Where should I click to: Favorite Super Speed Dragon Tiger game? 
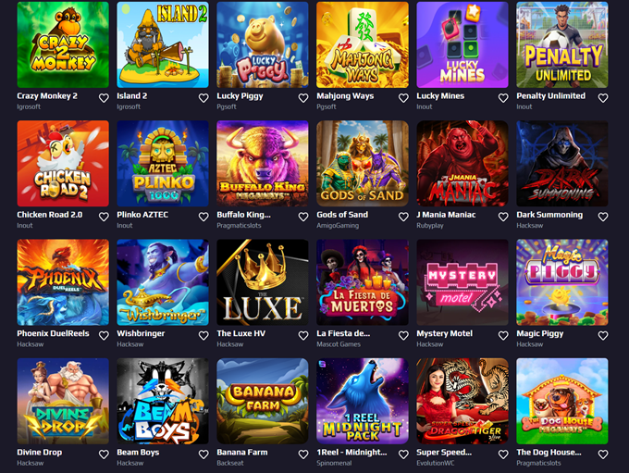[503, 454]
